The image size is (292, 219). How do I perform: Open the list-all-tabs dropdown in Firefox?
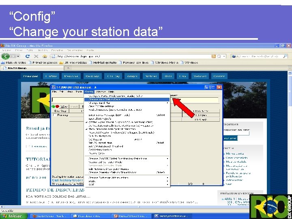point(290,68)
